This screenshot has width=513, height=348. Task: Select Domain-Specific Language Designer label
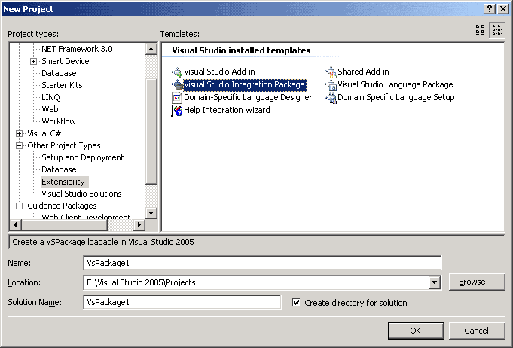248,97
